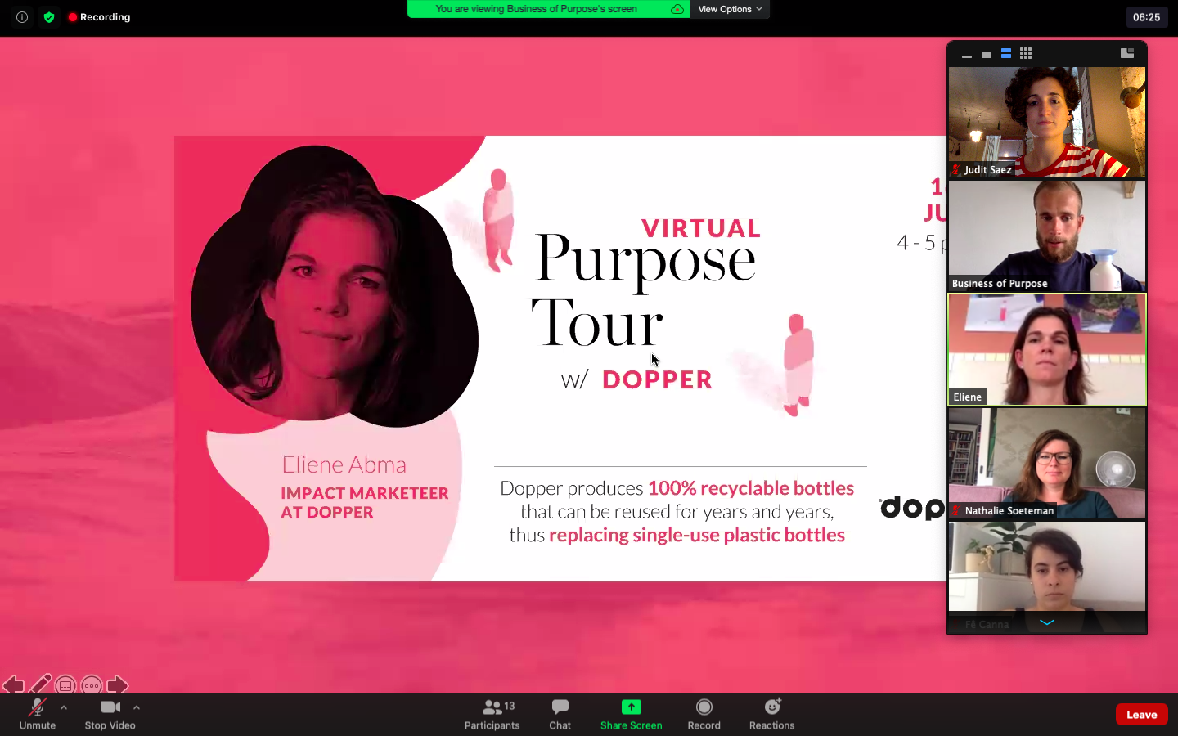Open the Reactions menu
1178x736 pixels.
(772, 714)
